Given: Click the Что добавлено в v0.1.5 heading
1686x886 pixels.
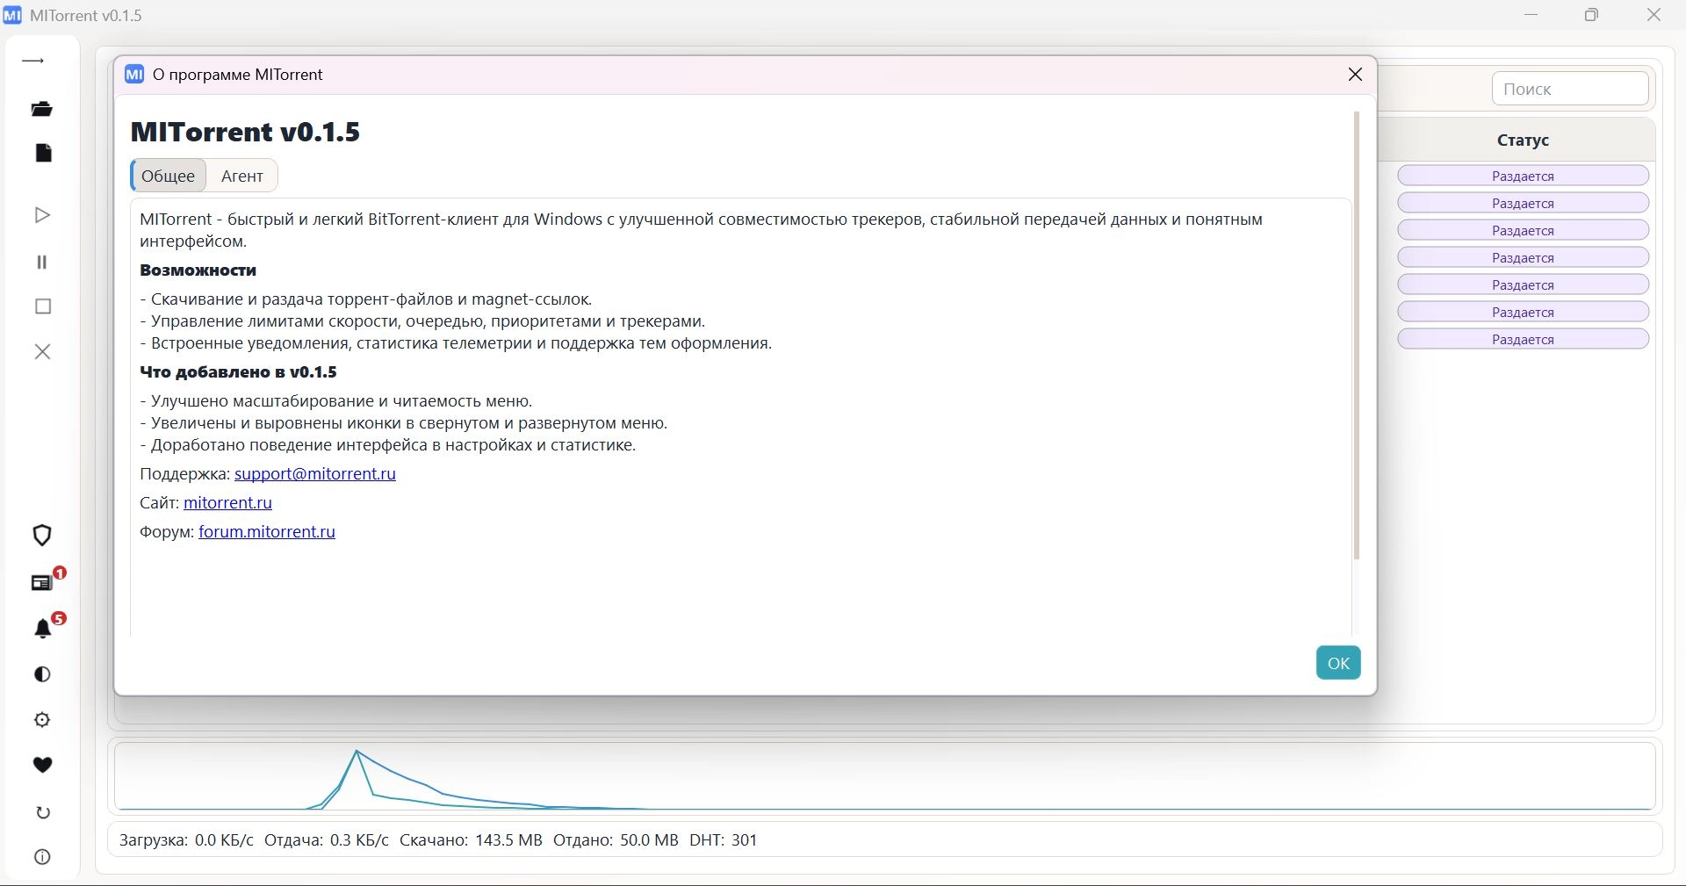Looking at the screenshot, I should click(239, 372).
